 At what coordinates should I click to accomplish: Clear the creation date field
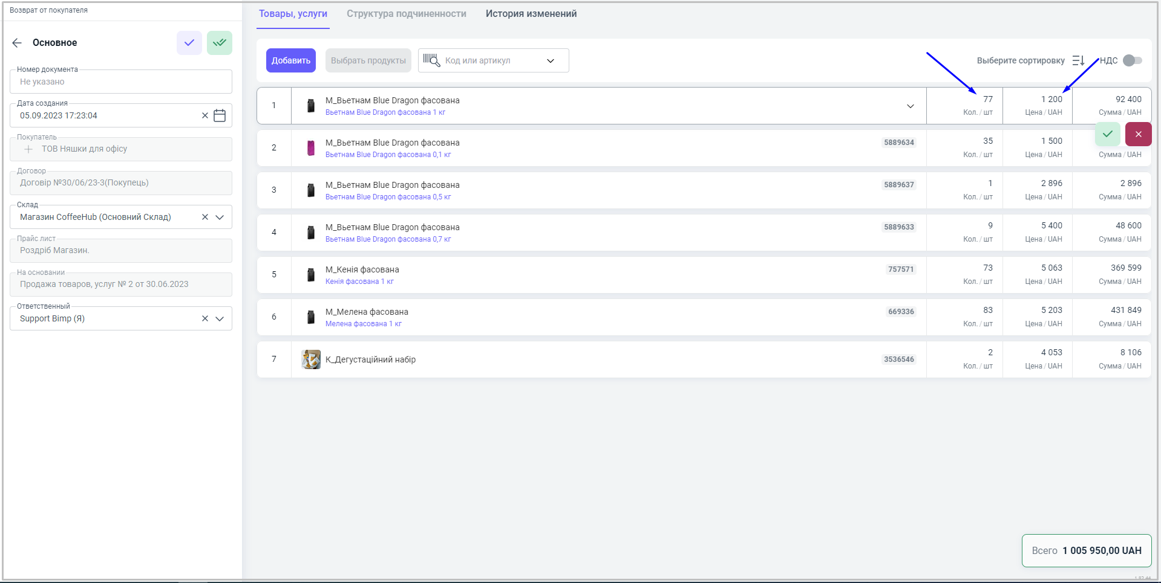point(205,115)
